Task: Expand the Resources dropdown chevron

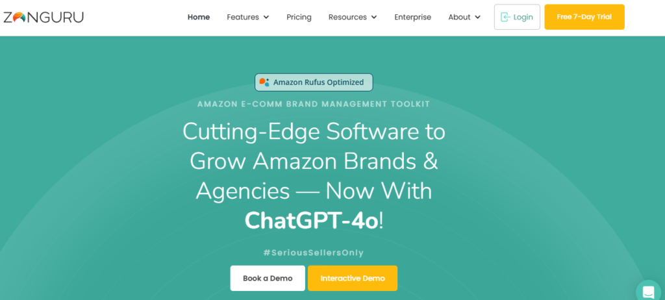Action: [x=374, y=18]
